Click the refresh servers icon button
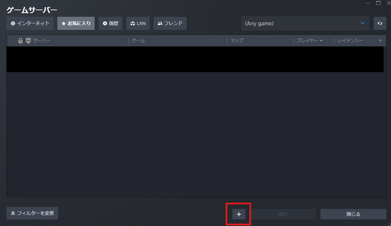Image resolution: width=391 pixels, height=226 pixels. click(380, 23)
